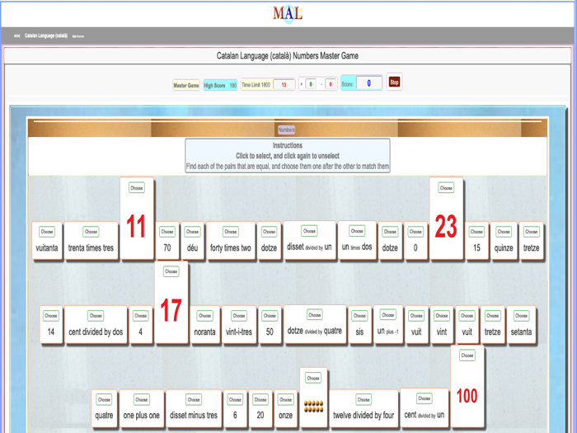Choose the quinze card
577x433 pixels.
504,232
